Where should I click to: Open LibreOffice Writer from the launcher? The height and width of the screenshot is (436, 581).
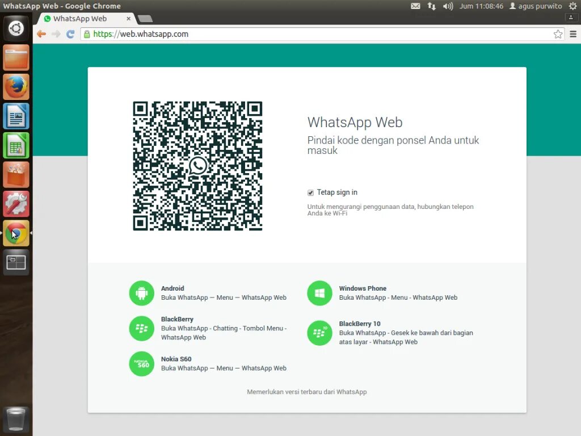16,116
